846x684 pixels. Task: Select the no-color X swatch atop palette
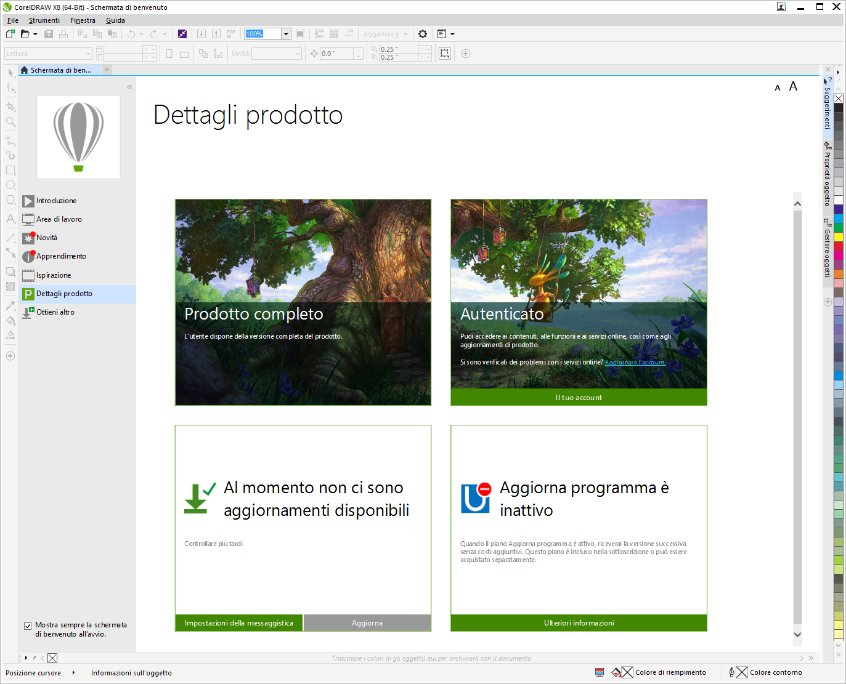coord(838,99)
